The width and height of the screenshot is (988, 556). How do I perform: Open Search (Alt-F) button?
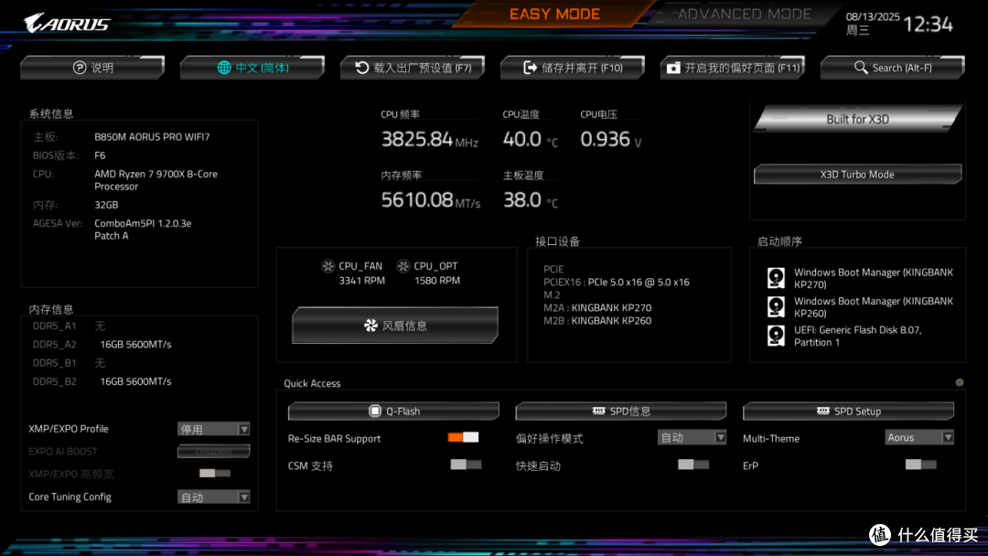(893, 68)
